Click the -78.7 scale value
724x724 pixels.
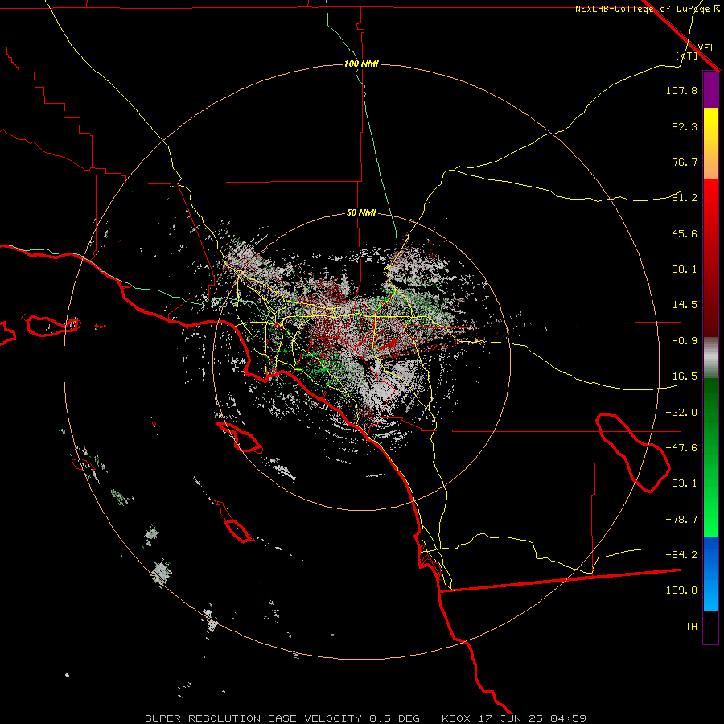pos(681,520)
